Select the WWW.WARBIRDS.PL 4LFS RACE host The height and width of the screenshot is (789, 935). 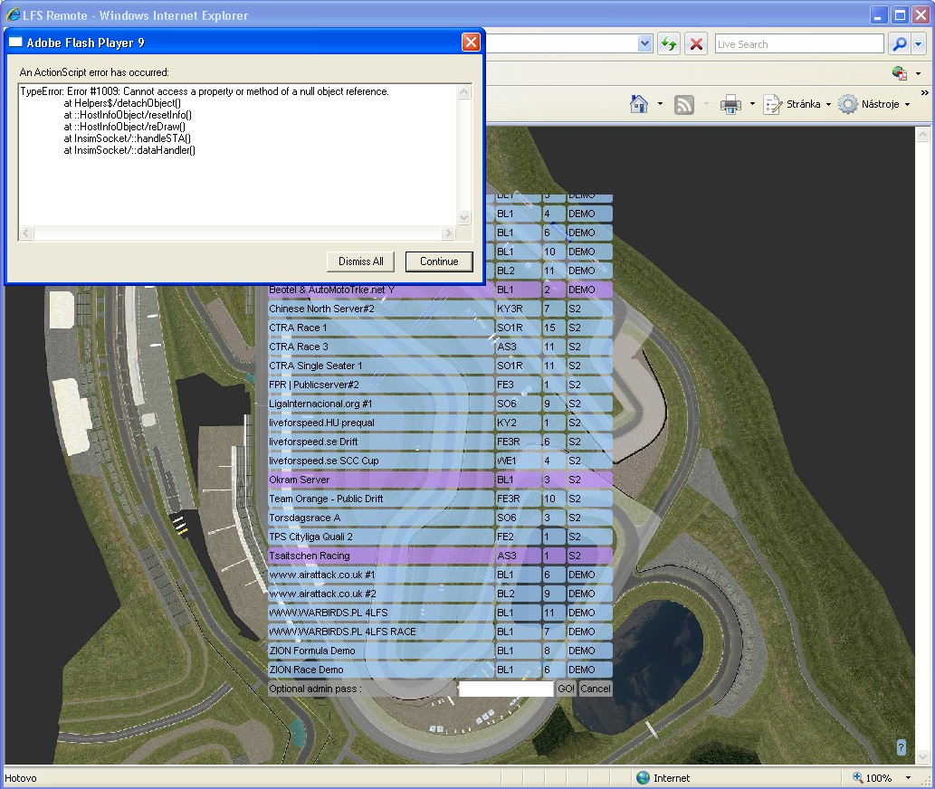point(440,632)
